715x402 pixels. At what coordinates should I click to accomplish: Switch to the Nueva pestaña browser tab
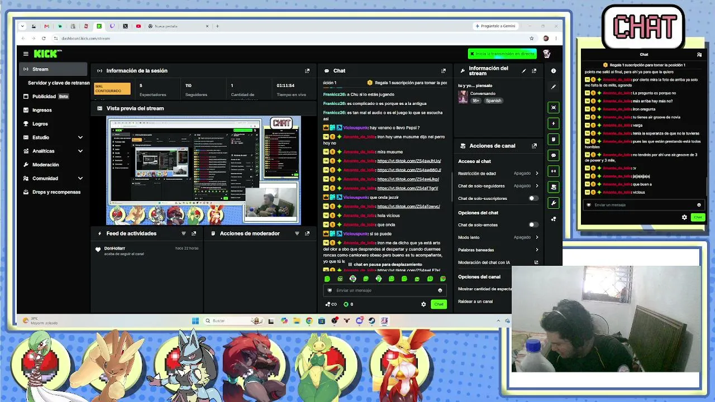[x=179, y=26]
